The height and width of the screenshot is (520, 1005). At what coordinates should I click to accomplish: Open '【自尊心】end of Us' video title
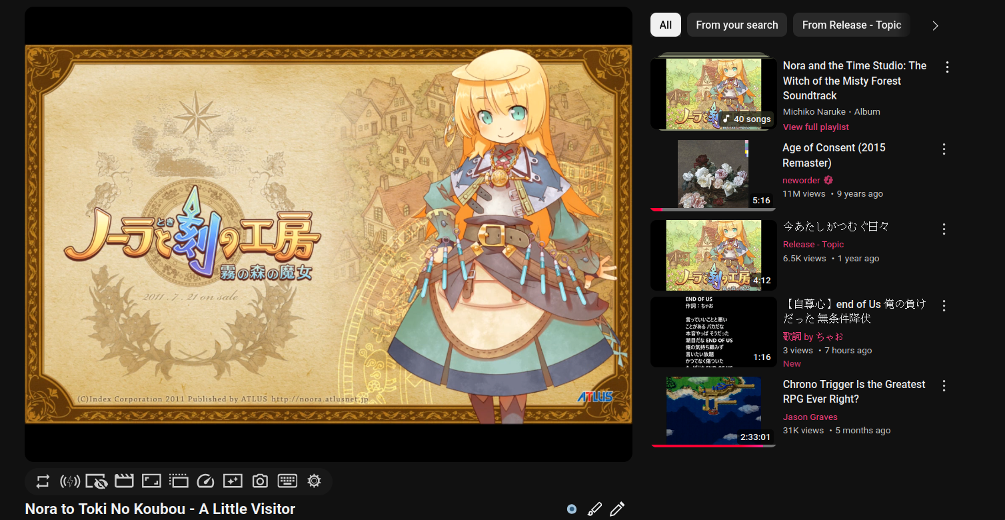[x=854, y=311]
